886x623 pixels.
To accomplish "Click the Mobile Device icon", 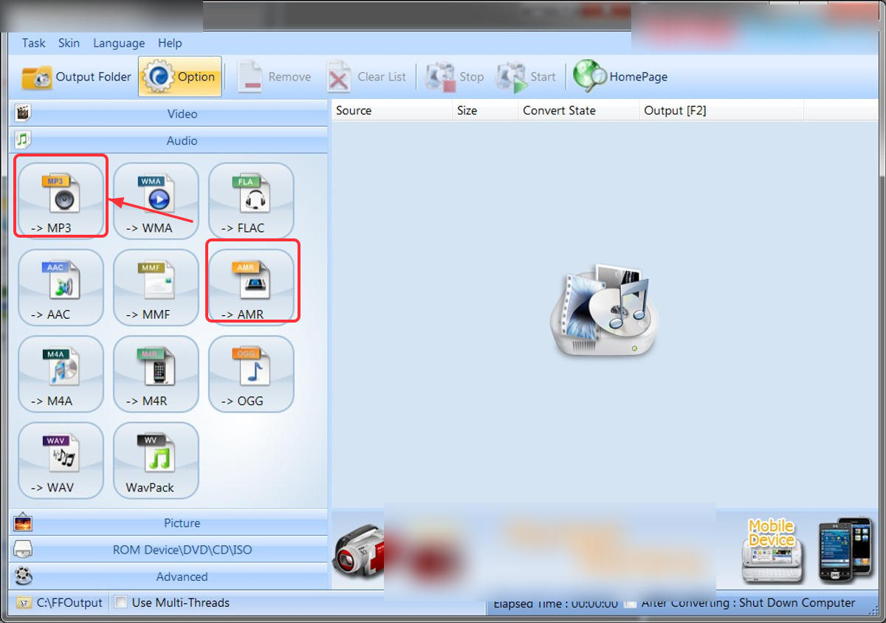I will point(771,550).
